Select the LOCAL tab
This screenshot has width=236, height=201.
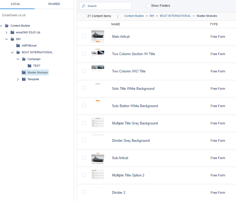tap(15, 4)
